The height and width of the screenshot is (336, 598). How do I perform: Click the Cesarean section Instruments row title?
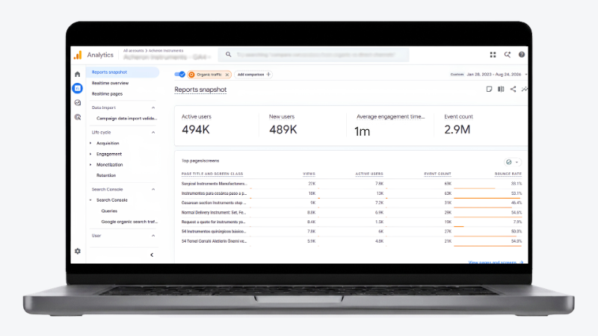214,202
